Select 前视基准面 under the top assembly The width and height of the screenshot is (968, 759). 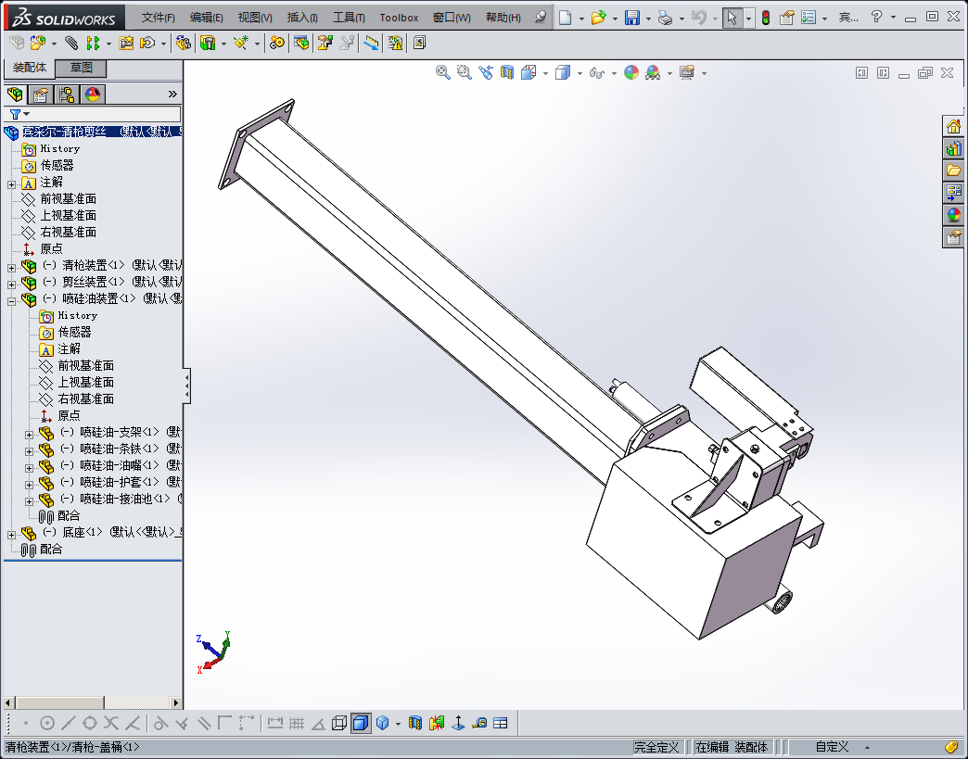pos(68,198)
